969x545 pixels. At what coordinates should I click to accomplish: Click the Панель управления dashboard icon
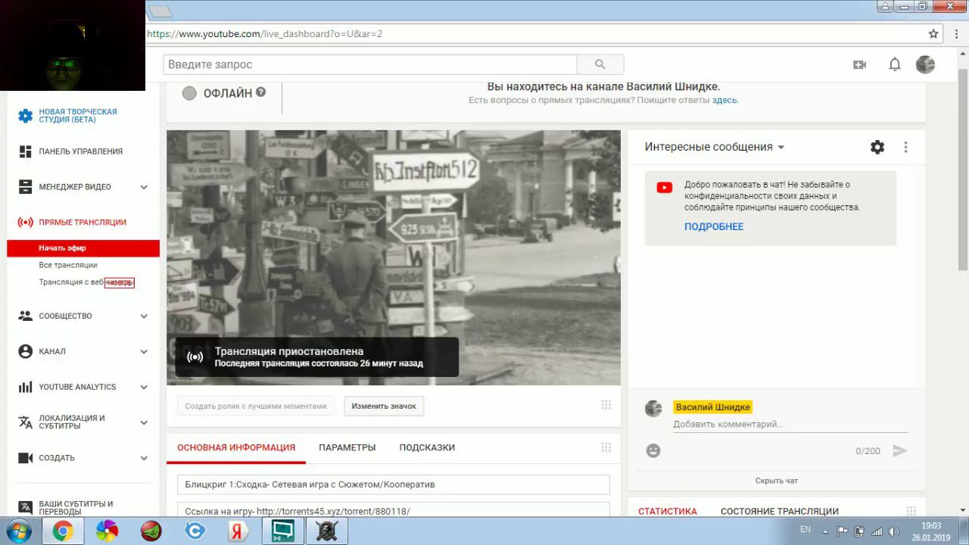pyautogui.click(x=26, y=151)
